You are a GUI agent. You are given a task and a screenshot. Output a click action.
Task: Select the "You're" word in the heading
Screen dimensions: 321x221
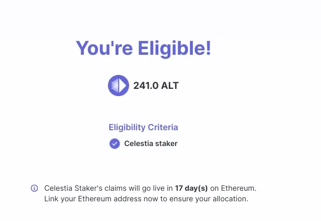click(x=105, y=49)
